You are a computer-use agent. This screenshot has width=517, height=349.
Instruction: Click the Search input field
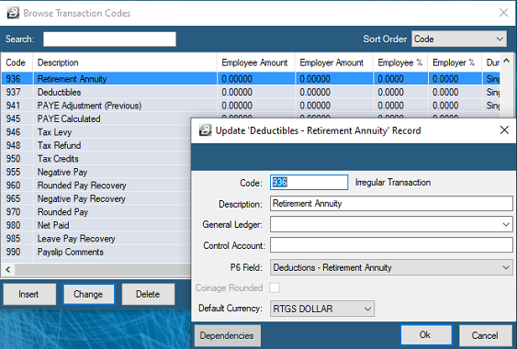tap(109, 39)
